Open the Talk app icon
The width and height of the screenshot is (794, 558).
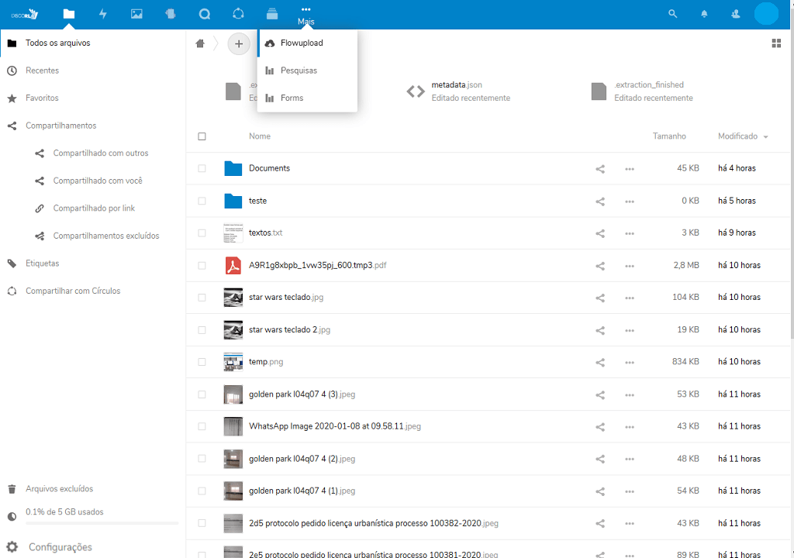pos(205,14)
